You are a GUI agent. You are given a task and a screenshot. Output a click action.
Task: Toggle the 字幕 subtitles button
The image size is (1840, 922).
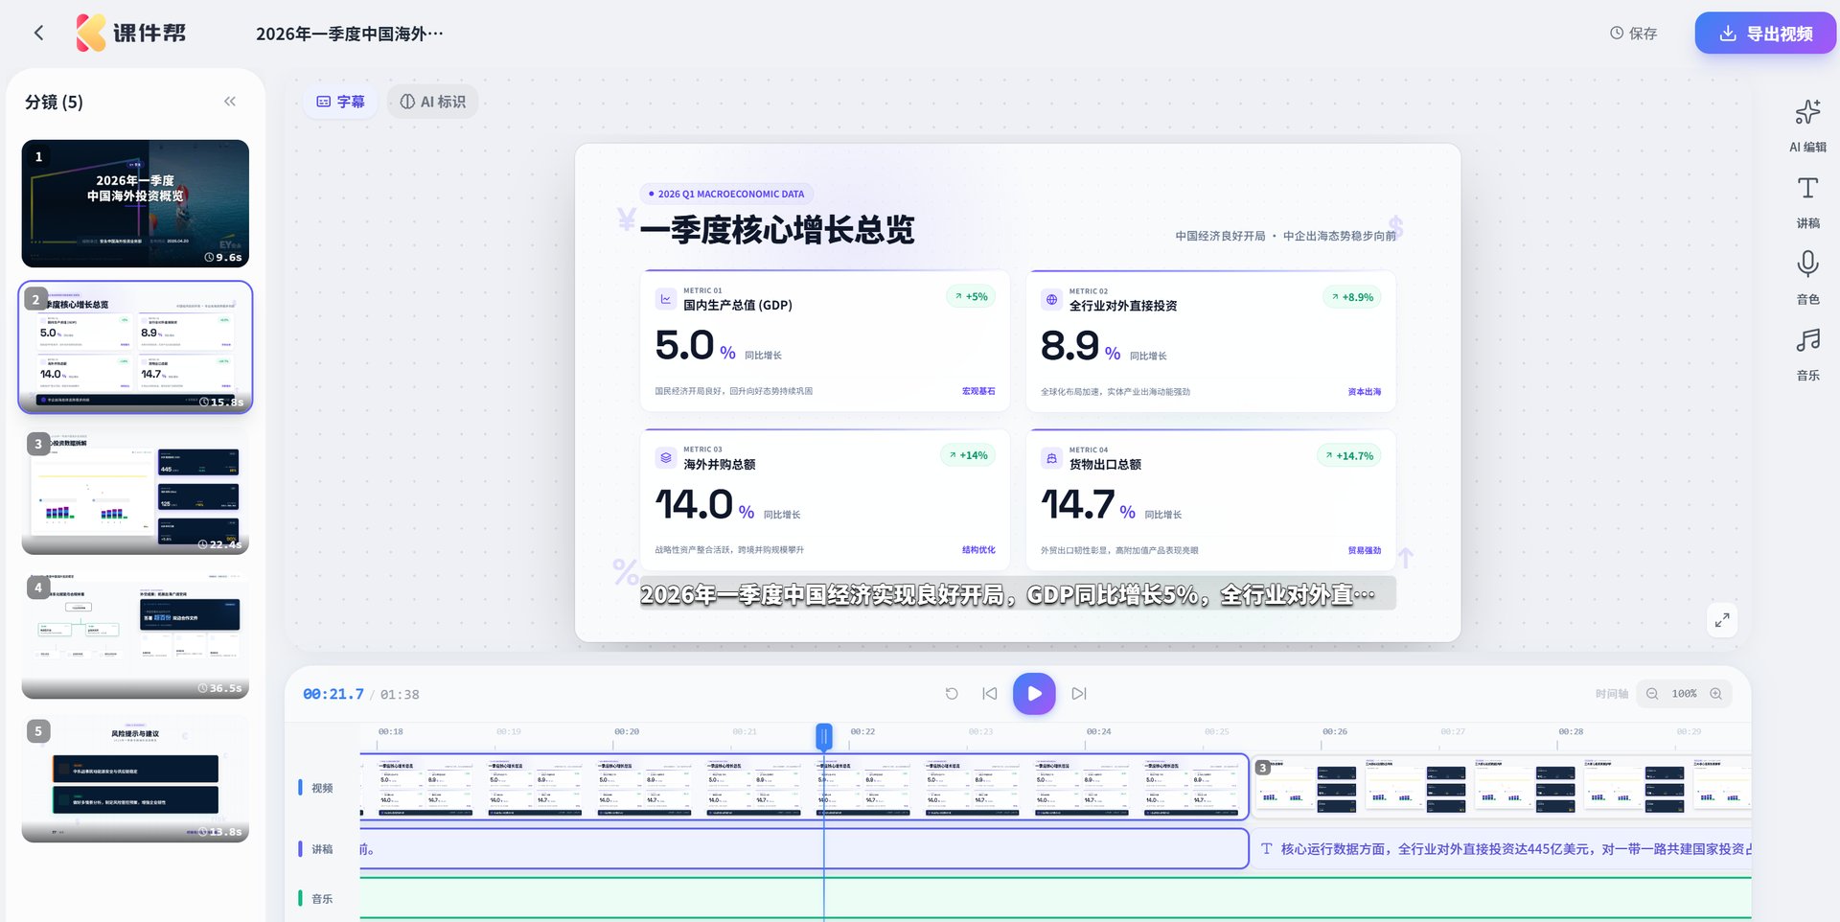pos(341,102)
